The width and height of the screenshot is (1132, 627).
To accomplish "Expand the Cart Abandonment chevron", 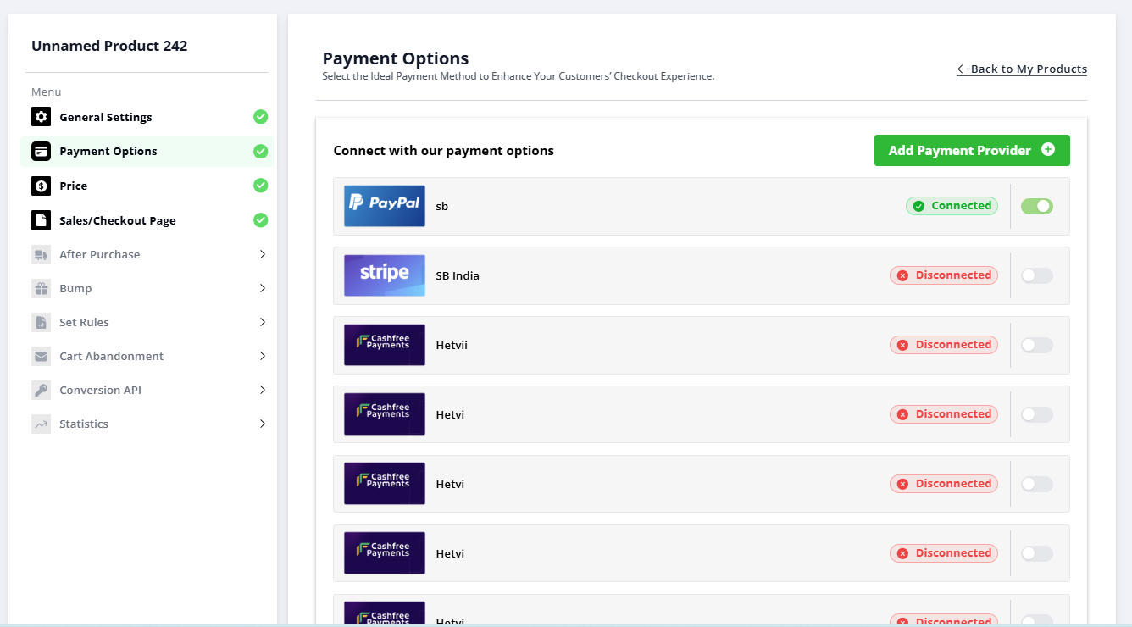I will click(x=263, y=356).
